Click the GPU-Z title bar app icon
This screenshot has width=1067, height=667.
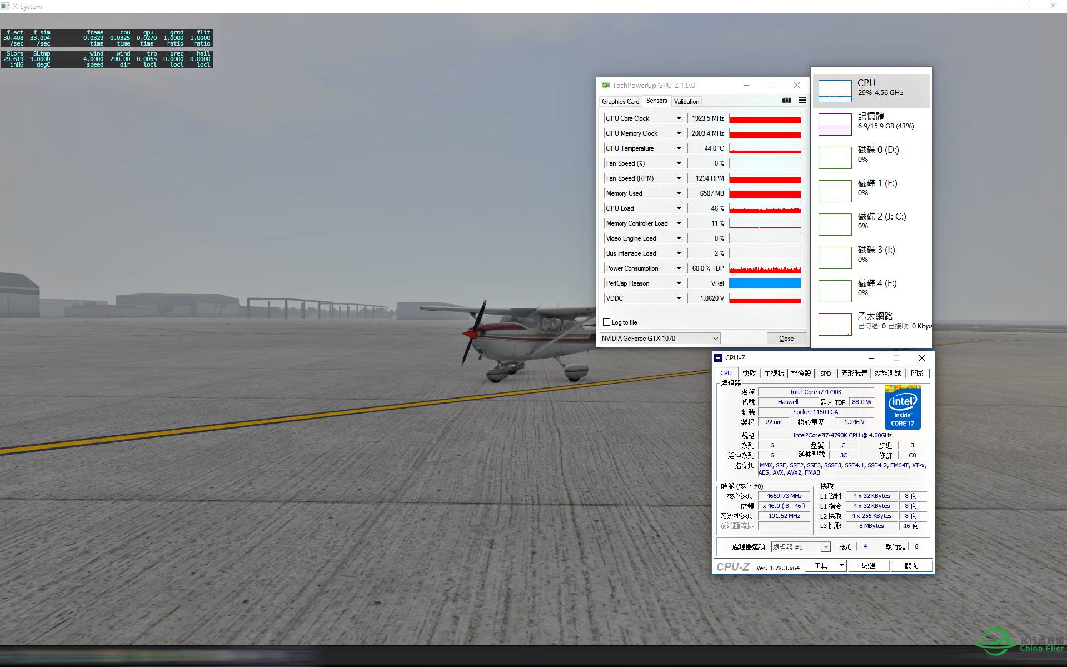(x=605, y=86)
